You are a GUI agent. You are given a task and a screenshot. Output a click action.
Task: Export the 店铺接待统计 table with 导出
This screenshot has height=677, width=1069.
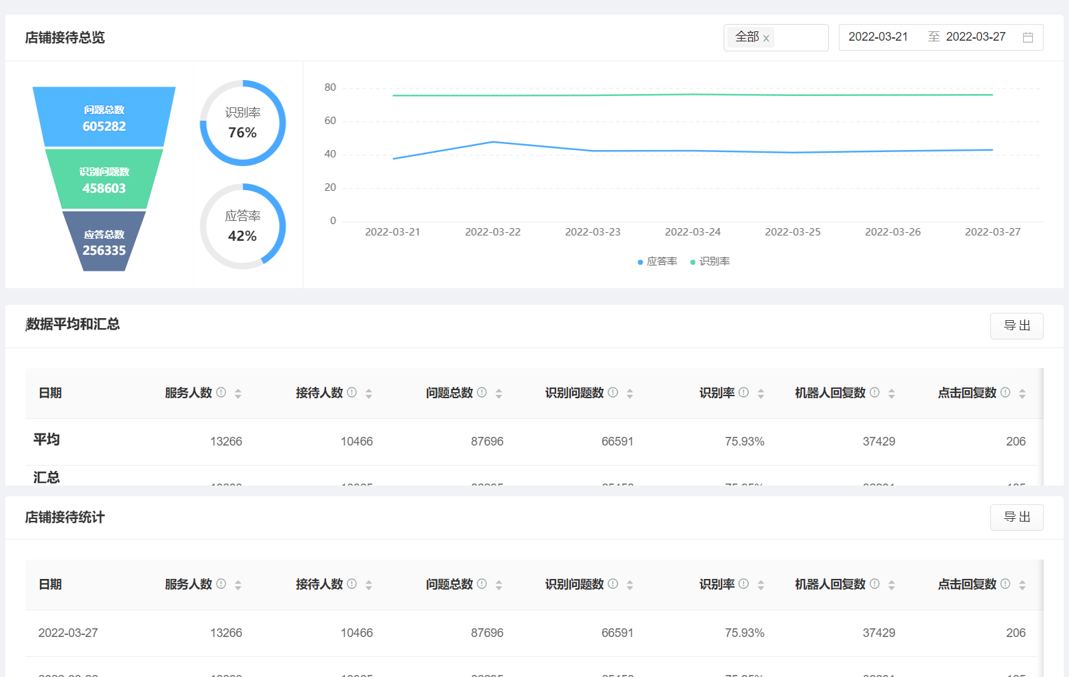(x=1016, y=517)
